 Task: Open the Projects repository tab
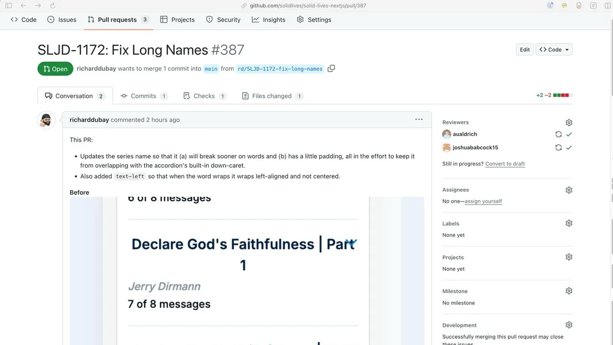pyautogui.click(x=177, y=20)
